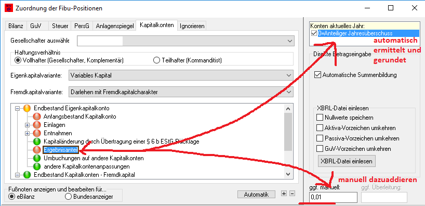The width and height of the screenshot is (425, 206).
Task: Enable GuV-Vorzeichen umkehren
Action: (320, 149)
